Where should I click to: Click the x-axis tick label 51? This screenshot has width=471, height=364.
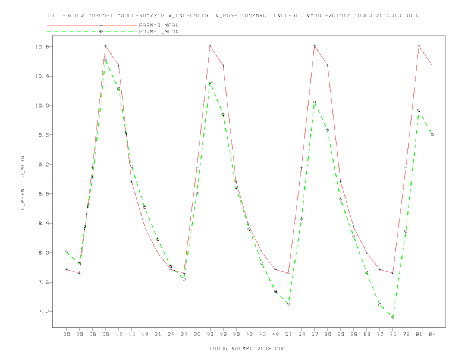[288, 334]
